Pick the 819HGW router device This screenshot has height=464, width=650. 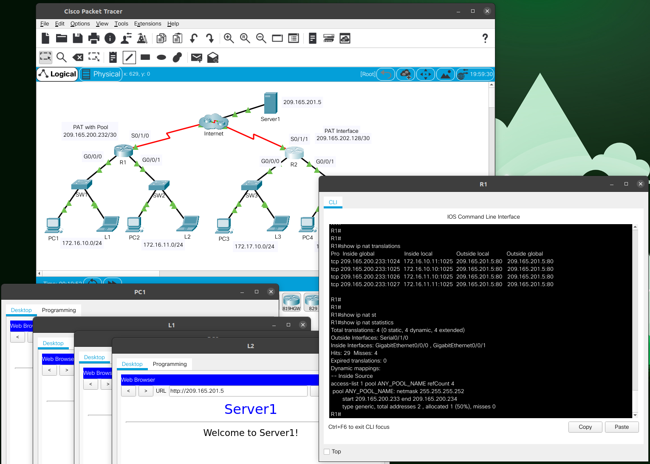[x=291, y=302]
